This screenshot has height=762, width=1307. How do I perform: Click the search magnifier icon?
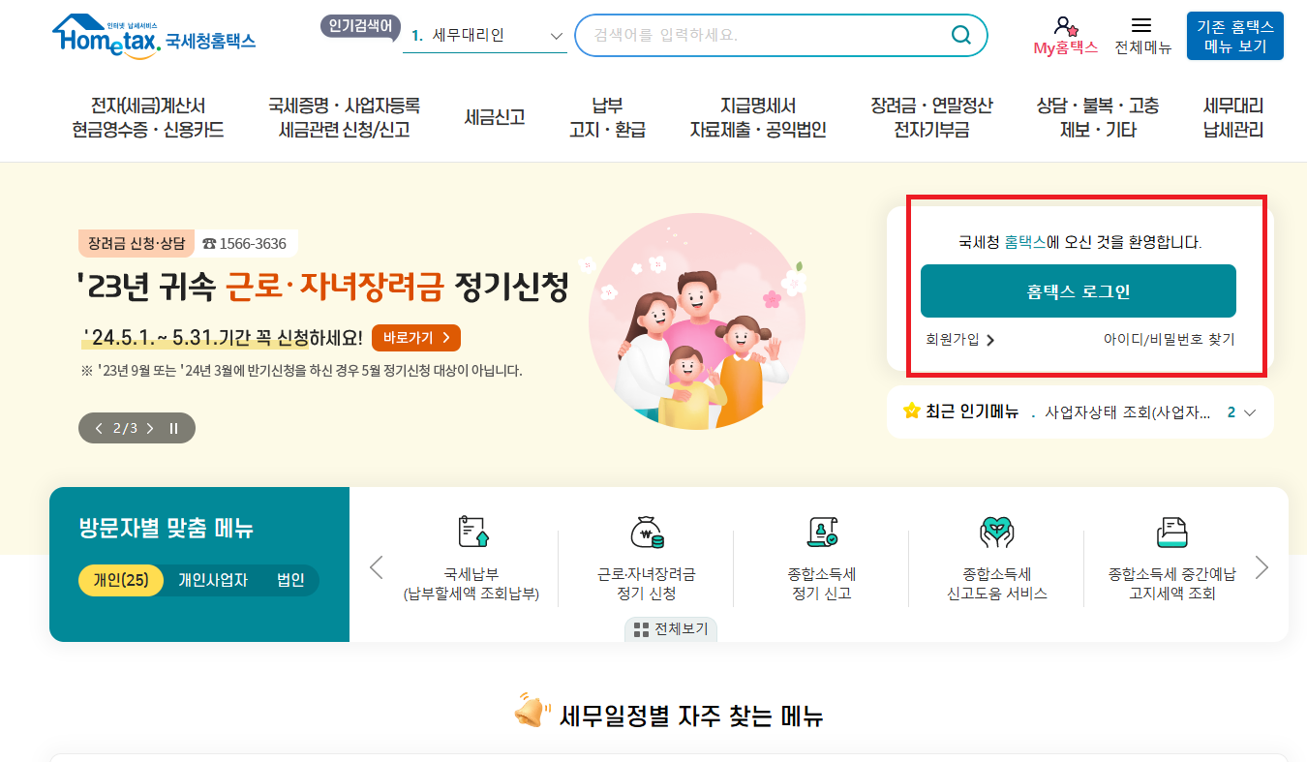959,35
